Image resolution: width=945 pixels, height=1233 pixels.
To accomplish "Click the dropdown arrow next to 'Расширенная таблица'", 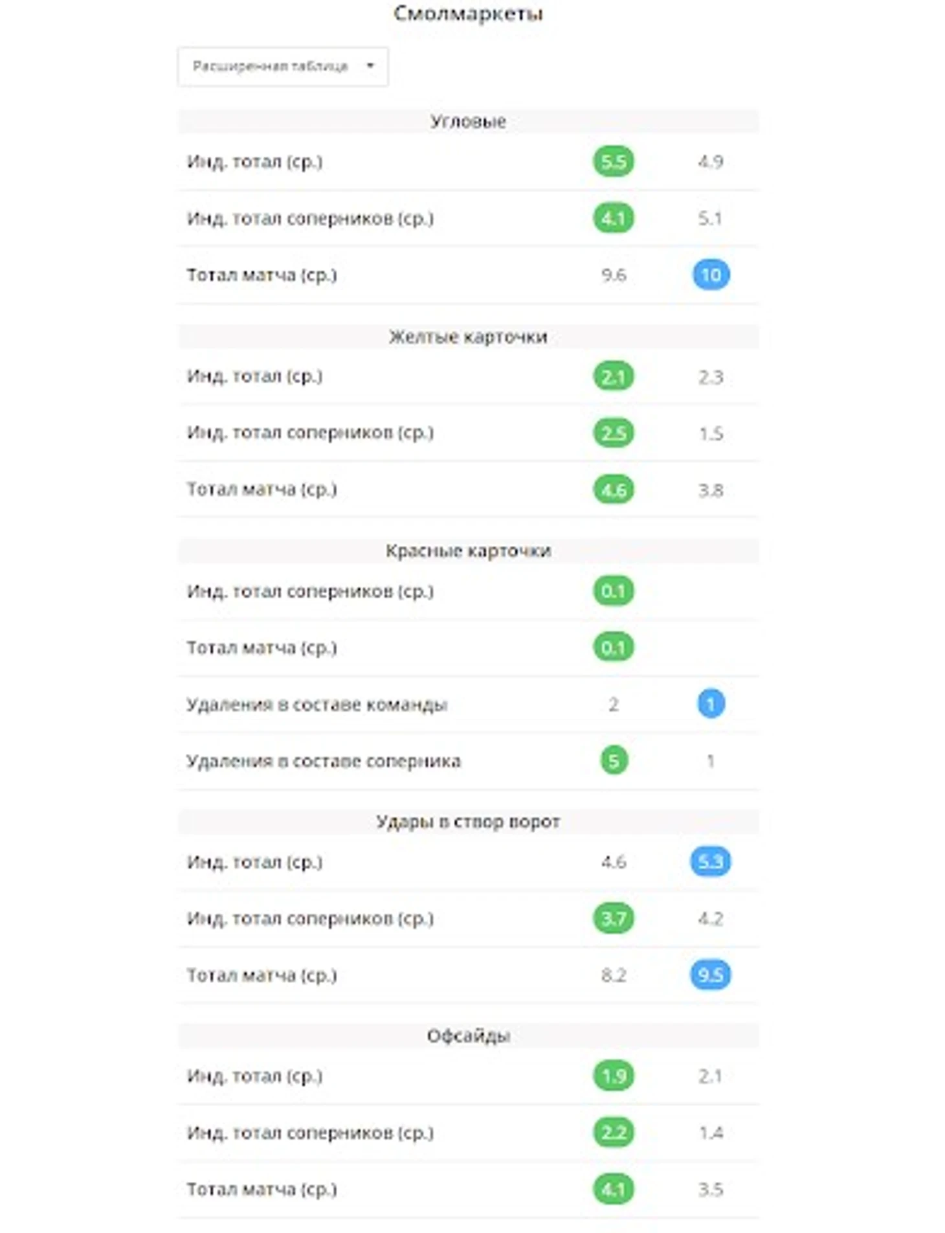I will (370, 66).
